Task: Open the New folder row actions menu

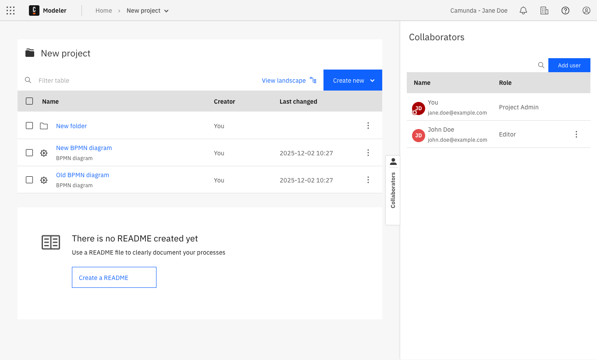Action: [x=368, y=126]
